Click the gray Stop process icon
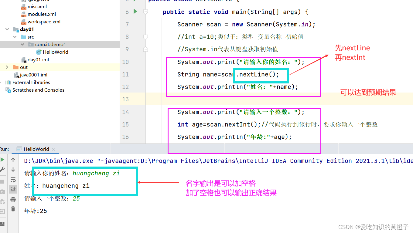This screenshot has height=233, width=413. (2, 181)
